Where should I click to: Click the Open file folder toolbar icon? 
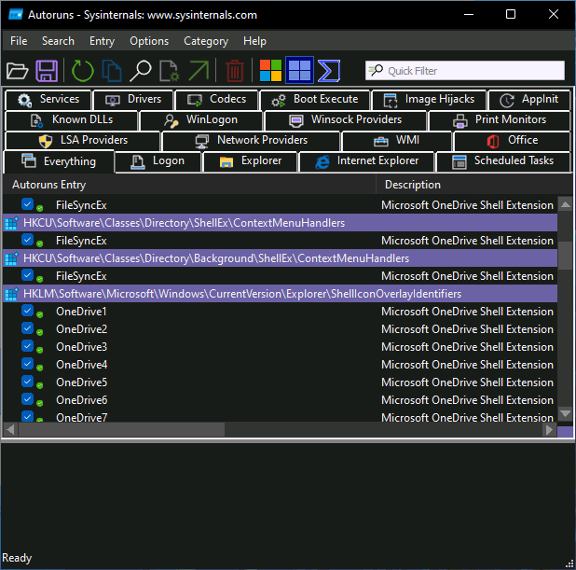[17, 70]
